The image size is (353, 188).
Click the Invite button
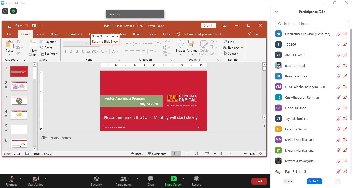289,181
